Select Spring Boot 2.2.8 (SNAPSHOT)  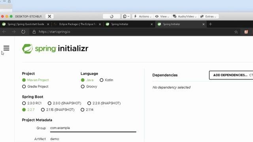89,103
